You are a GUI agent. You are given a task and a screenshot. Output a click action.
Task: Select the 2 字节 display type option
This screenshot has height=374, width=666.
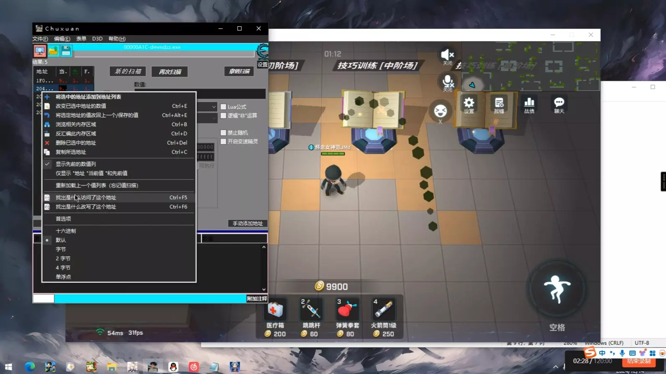click(x=119, y=258)
